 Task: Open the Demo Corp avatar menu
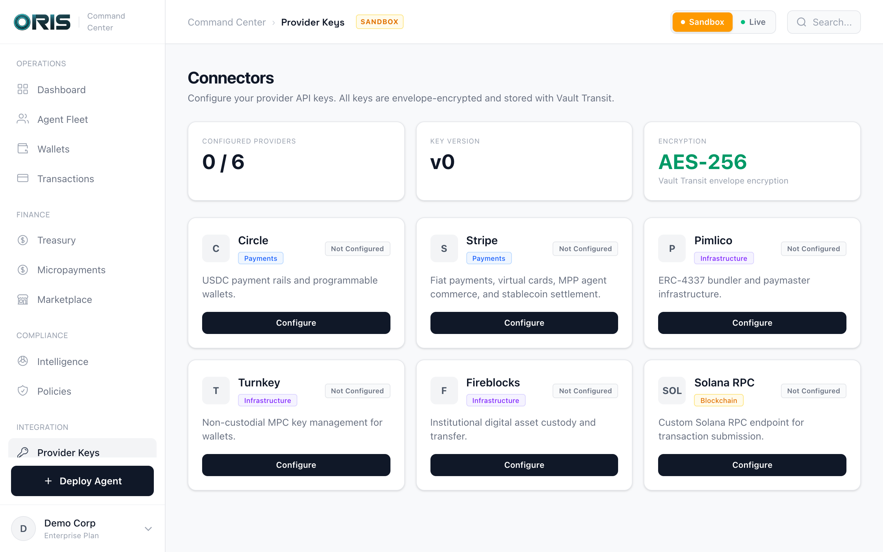(x=23, y=529)
